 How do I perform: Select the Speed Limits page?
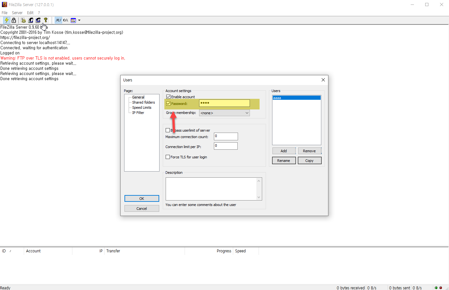pos(142,108)
